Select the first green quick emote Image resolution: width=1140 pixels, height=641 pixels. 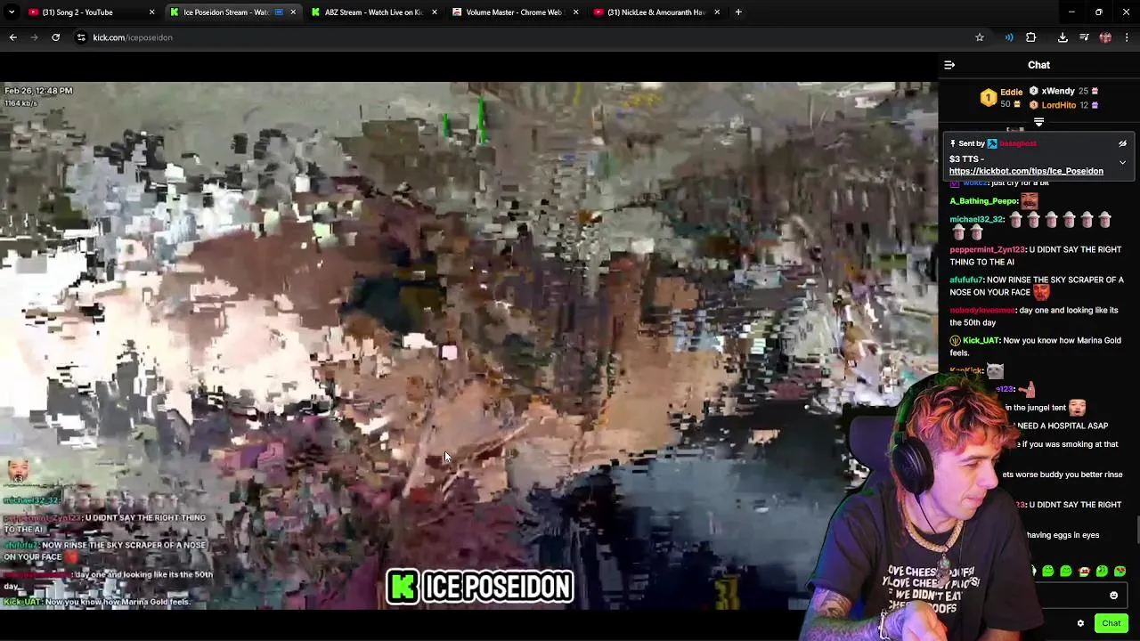coord(1048,572)
